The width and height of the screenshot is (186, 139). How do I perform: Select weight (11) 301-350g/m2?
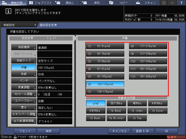148,69
